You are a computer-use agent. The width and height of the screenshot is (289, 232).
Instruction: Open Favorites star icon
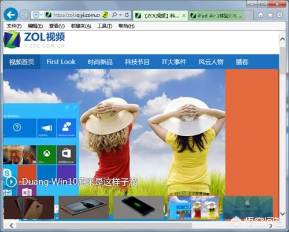(x=270, y=15)
